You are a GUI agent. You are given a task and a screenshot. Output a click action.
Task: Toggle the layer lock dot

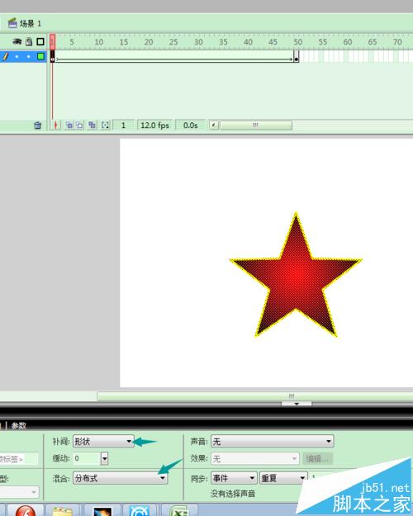click(29, 57)
